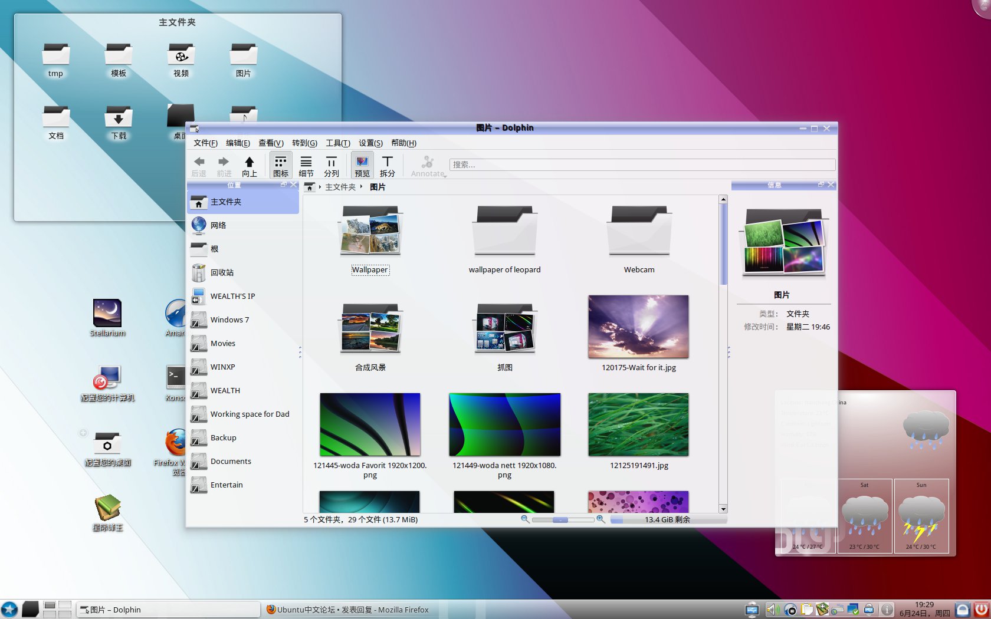Click the red power button in panel

click(982, 609)
